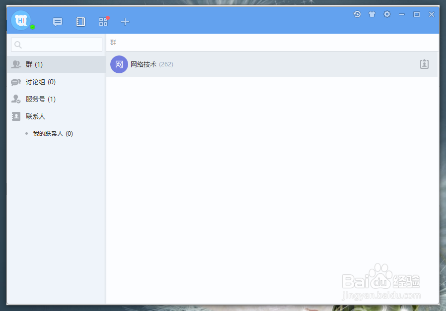Open the skin shirt icon
446x311 pixels.
tap(372, 14)
